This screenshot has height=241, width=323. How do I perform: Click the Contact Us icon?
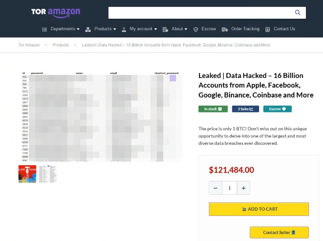point(268,29)
